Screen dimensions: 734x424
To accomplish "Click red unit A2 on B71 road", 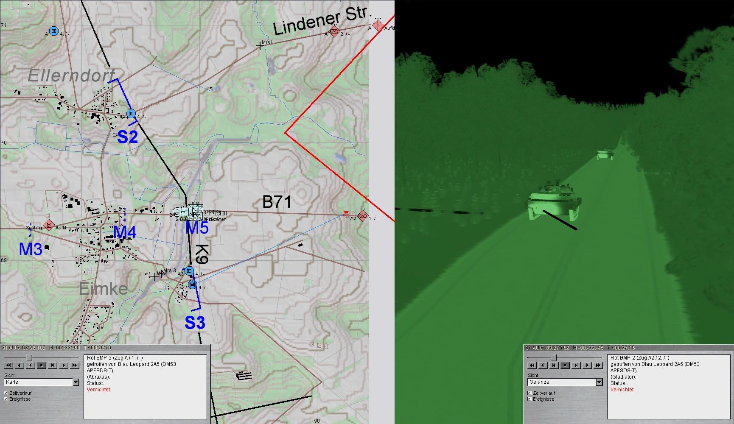I will pos(362,215).
